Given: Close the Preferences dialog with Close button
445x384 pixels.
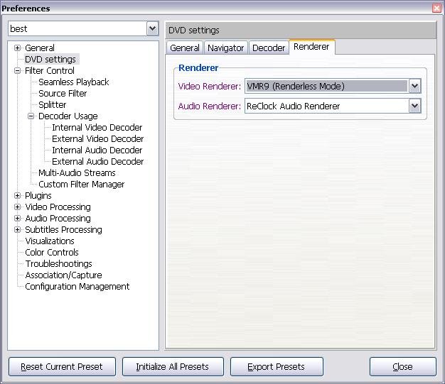Looking at the screenshot, I should point(402,367).
